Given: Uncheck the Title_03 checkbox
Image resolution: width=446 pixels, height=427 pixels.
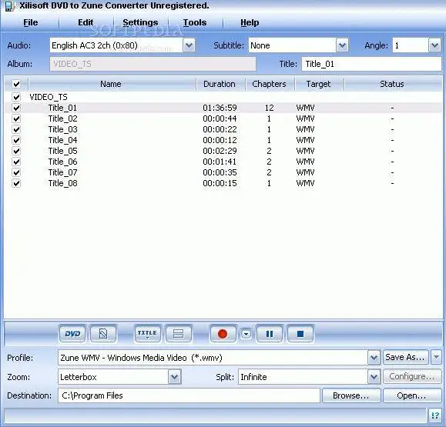Looking at the screenshot, I should (16, 129).
